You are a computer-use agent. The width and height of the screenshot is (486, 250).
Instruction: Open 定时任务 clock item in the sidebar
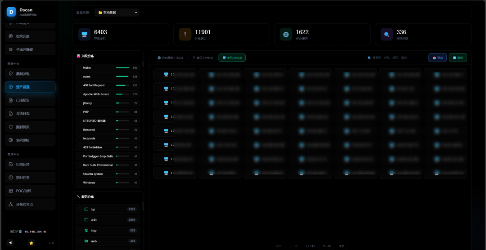point(30,178)
